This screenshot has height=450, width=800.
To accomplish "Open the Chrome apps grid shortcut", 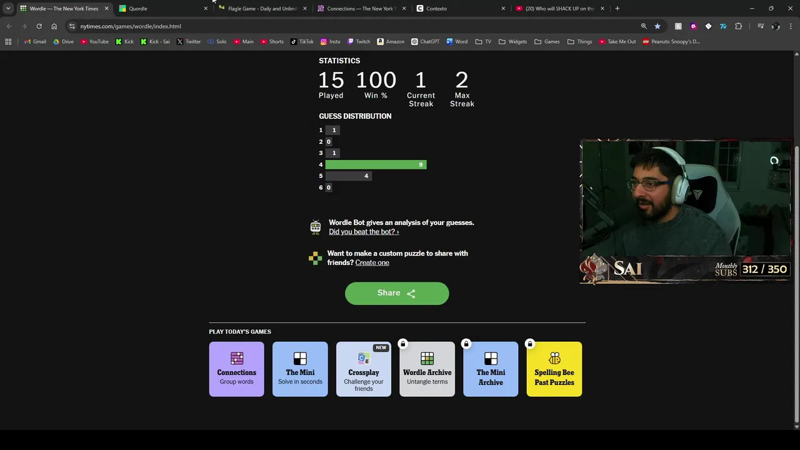I will 8,41.
